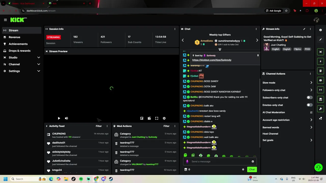Viewport: 326px width, 183px height.
Task: Click the Kick logo
Action: (x=19, y=20)
